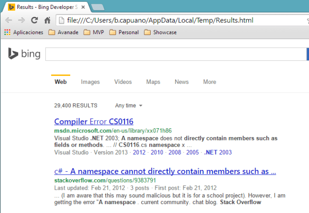The width and height of the screenshot is (309, 213).
Task: Click the browser back arrow button
Action: (8, 20)
